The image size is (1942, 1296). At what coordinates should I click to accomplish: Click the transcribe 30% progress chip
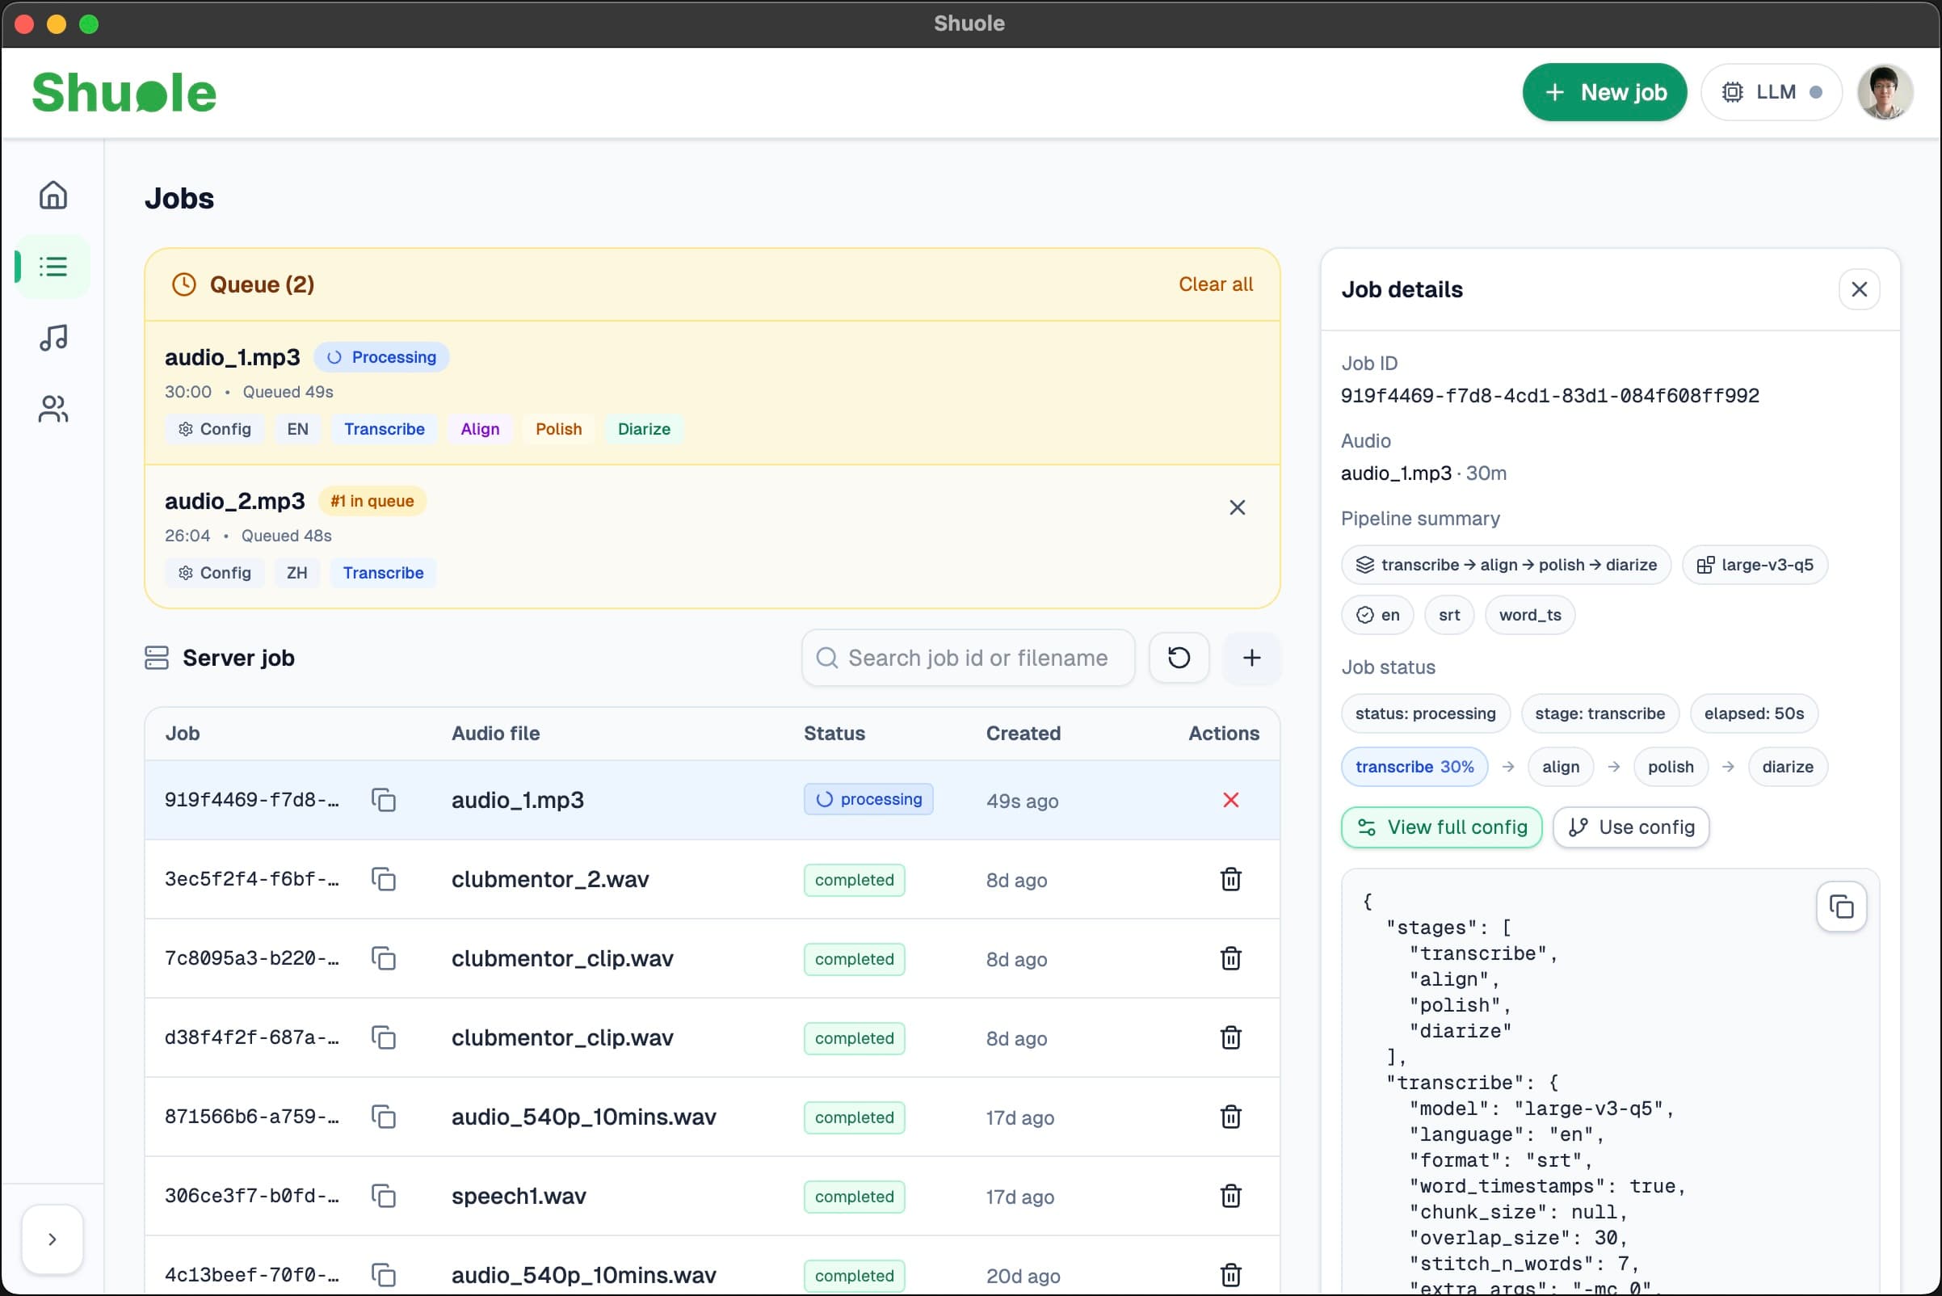tap(1414, 766)
